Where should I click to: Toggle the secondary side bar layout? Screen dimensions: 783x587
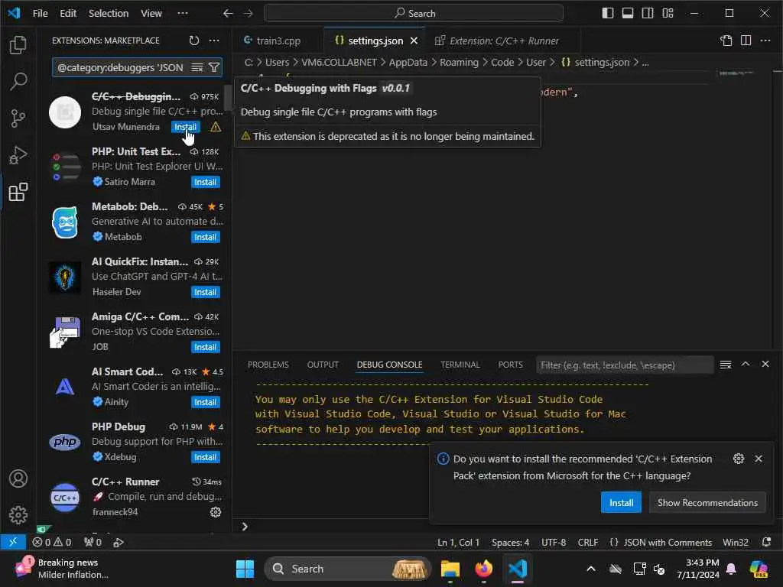648,14
